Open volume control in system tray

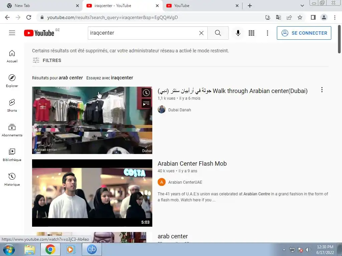308,250
